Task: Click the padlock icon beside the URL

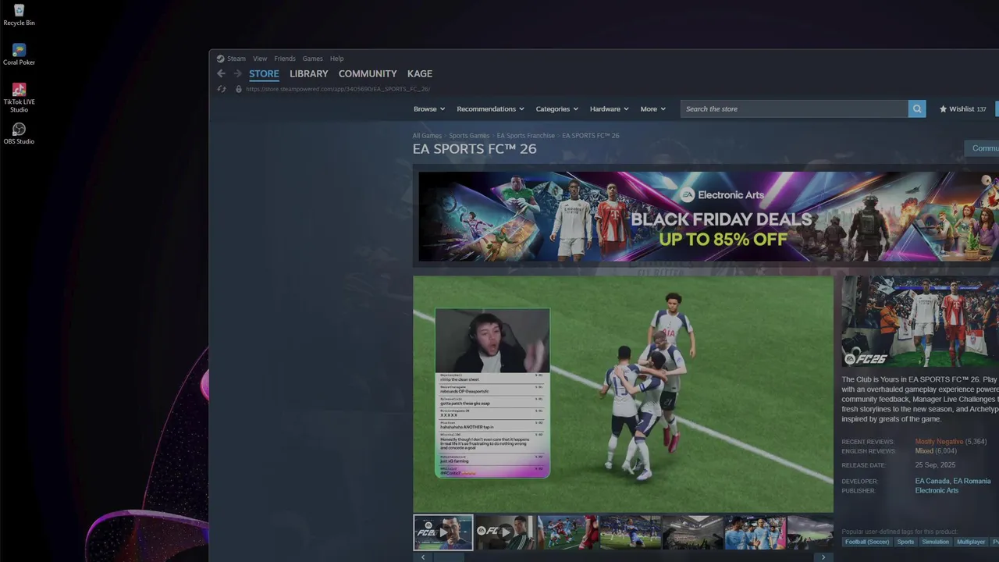Action: tap(239, 89)
